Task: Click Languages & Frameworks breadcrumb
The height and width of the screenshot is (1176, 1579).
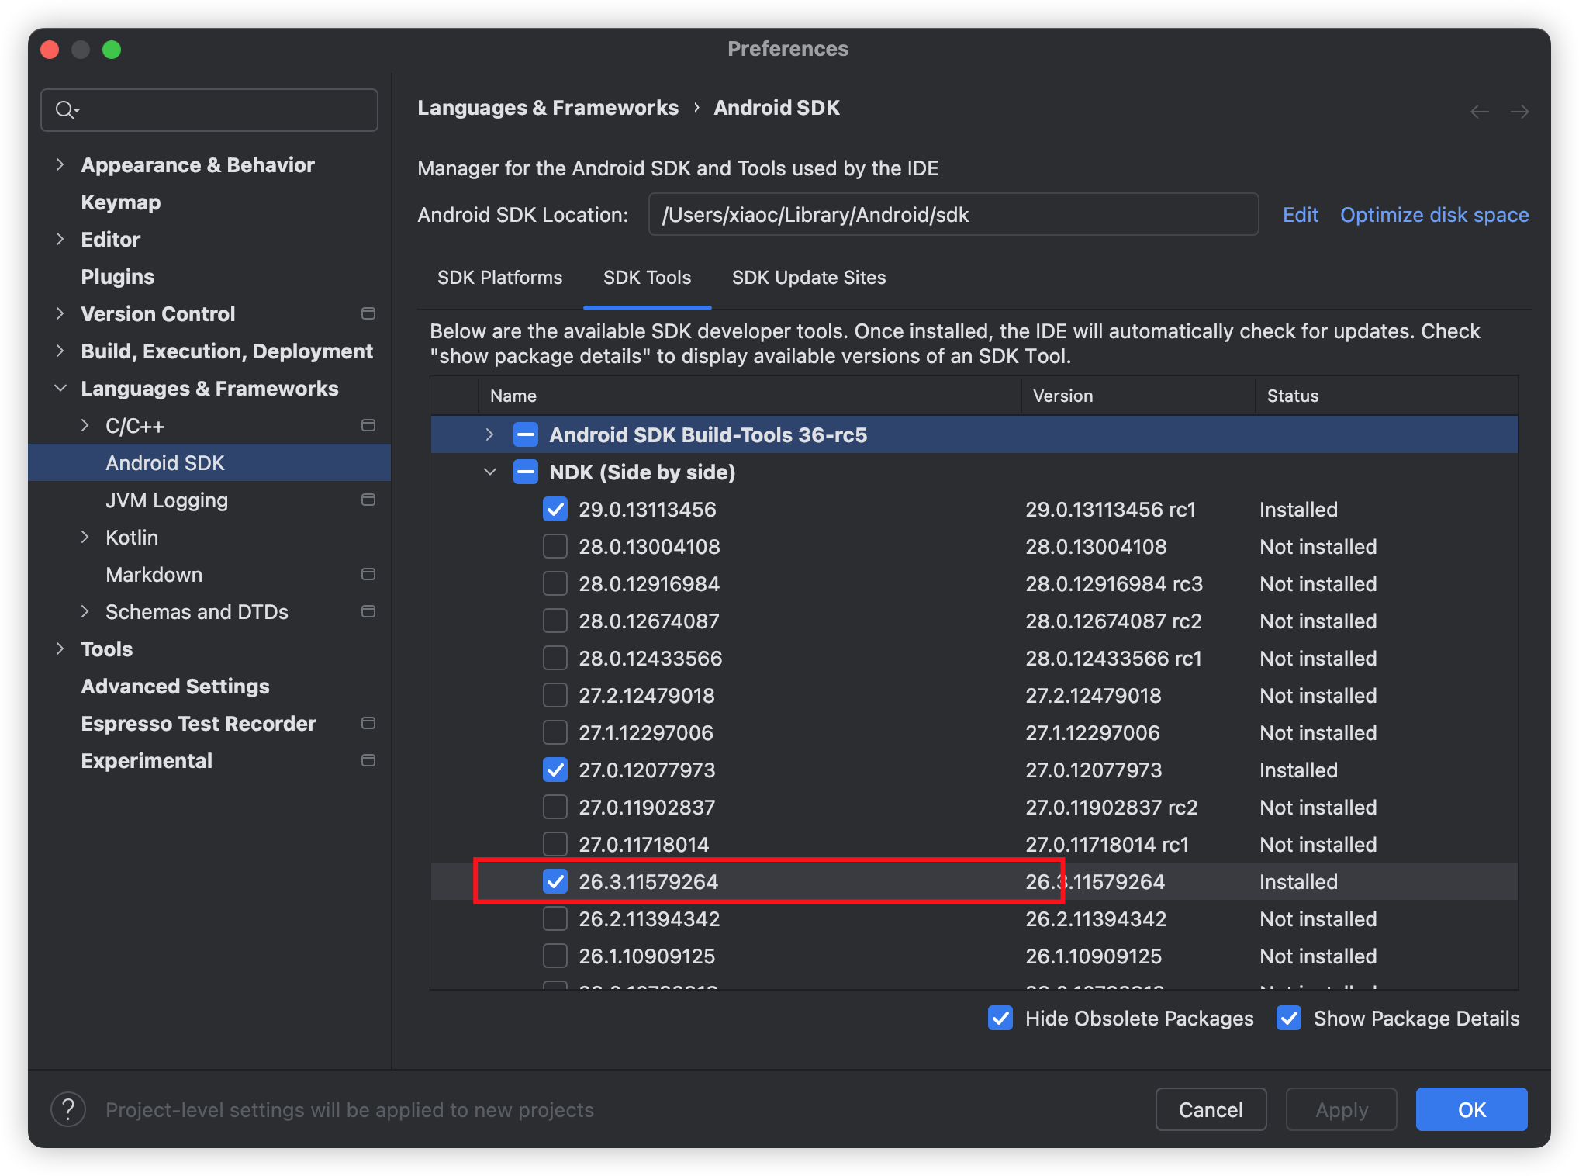Action: [x=548, y=107]
